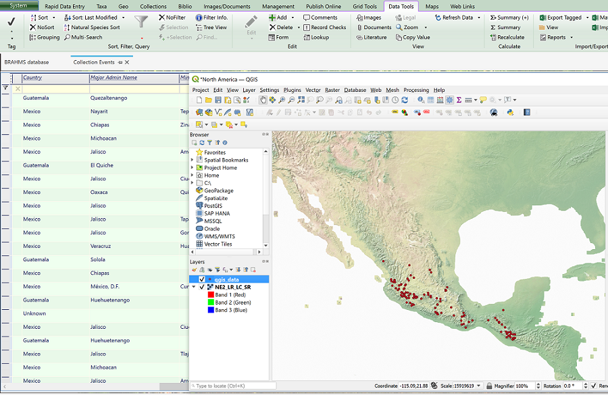Toggle the Render checkbox in status bar
Screen dimensions: 608x395
tap(594, 386)
